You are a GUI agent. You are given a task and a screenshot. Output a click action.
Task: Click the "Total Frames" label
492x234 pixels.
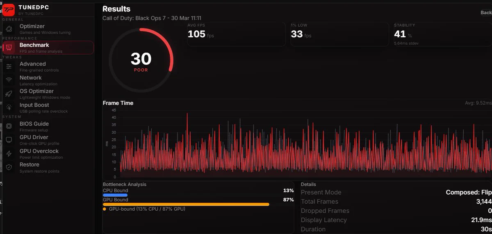[319, 202]
